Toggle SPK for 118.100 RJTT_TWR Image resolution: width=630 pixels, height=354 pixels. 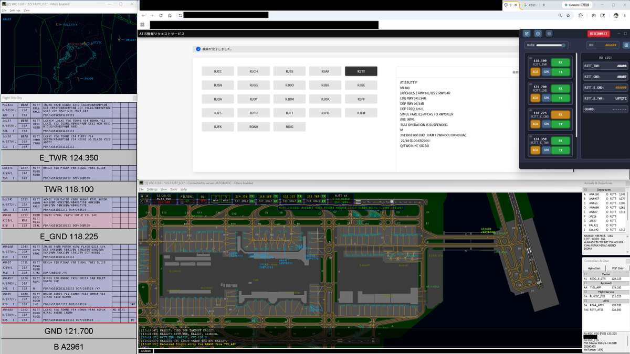546,72
